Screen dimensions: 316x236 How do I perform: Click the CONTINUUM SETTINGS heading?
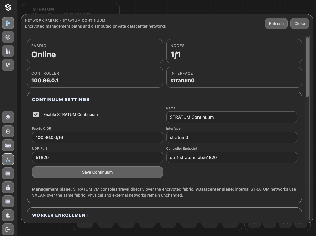61,100
